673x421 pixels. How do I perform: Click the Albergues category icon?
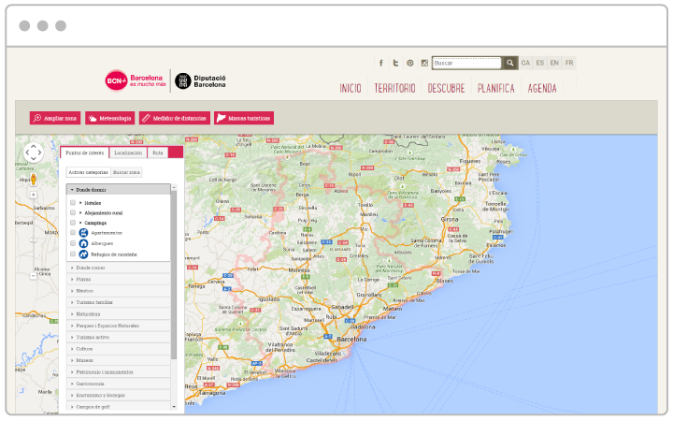tap(84, 243)
